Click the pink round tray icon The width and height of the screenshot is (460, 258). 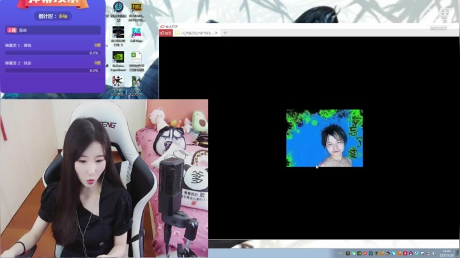pos(405,254)
